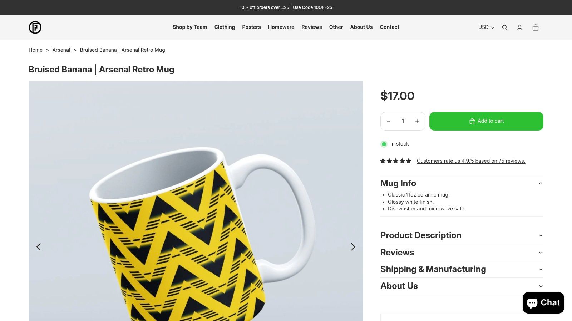Open the customer reviews rating link

471,161
